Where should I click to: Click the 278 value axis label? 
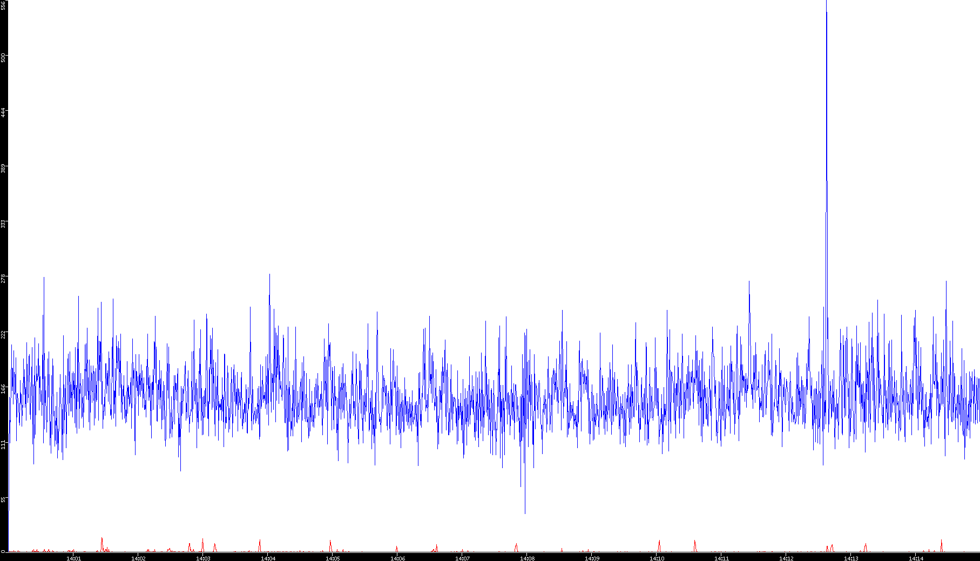click(x=3, y=279)
